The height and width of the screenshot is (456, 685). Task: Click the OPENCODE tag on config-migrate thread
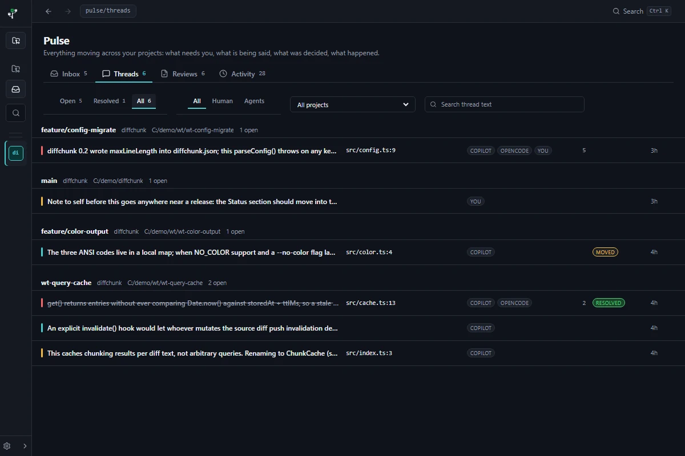click(514, 150)
